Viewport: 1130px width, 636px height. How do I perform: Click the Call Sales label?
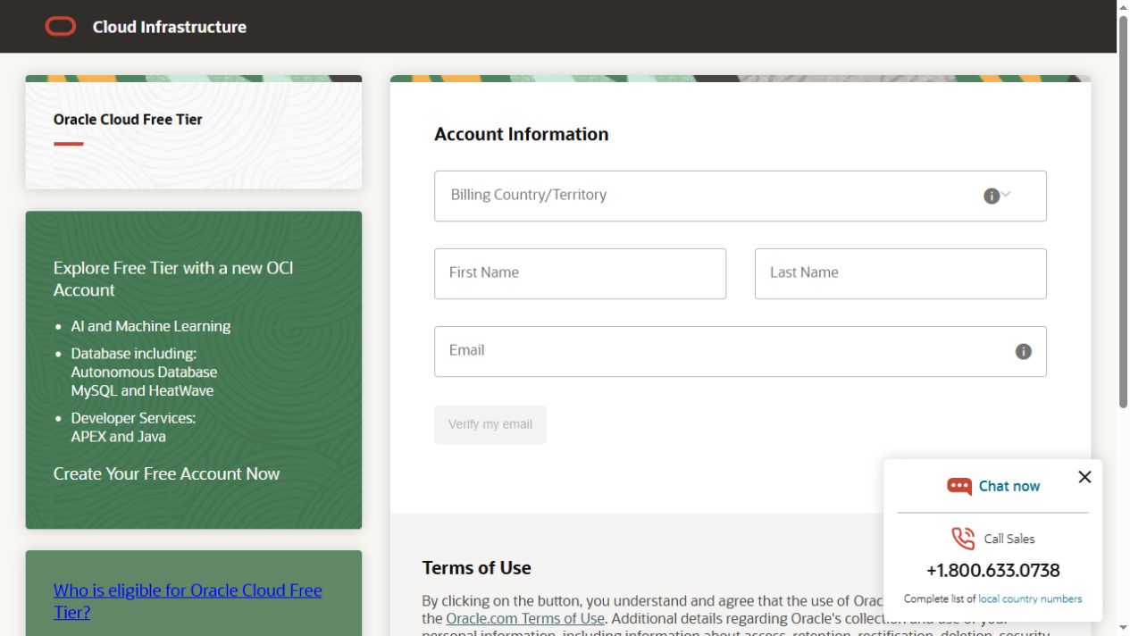(x=1009, y=539)
